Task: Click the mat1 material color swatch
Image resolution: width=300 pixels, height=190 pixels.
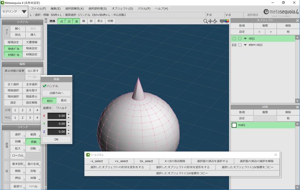Action: point(234,125)
